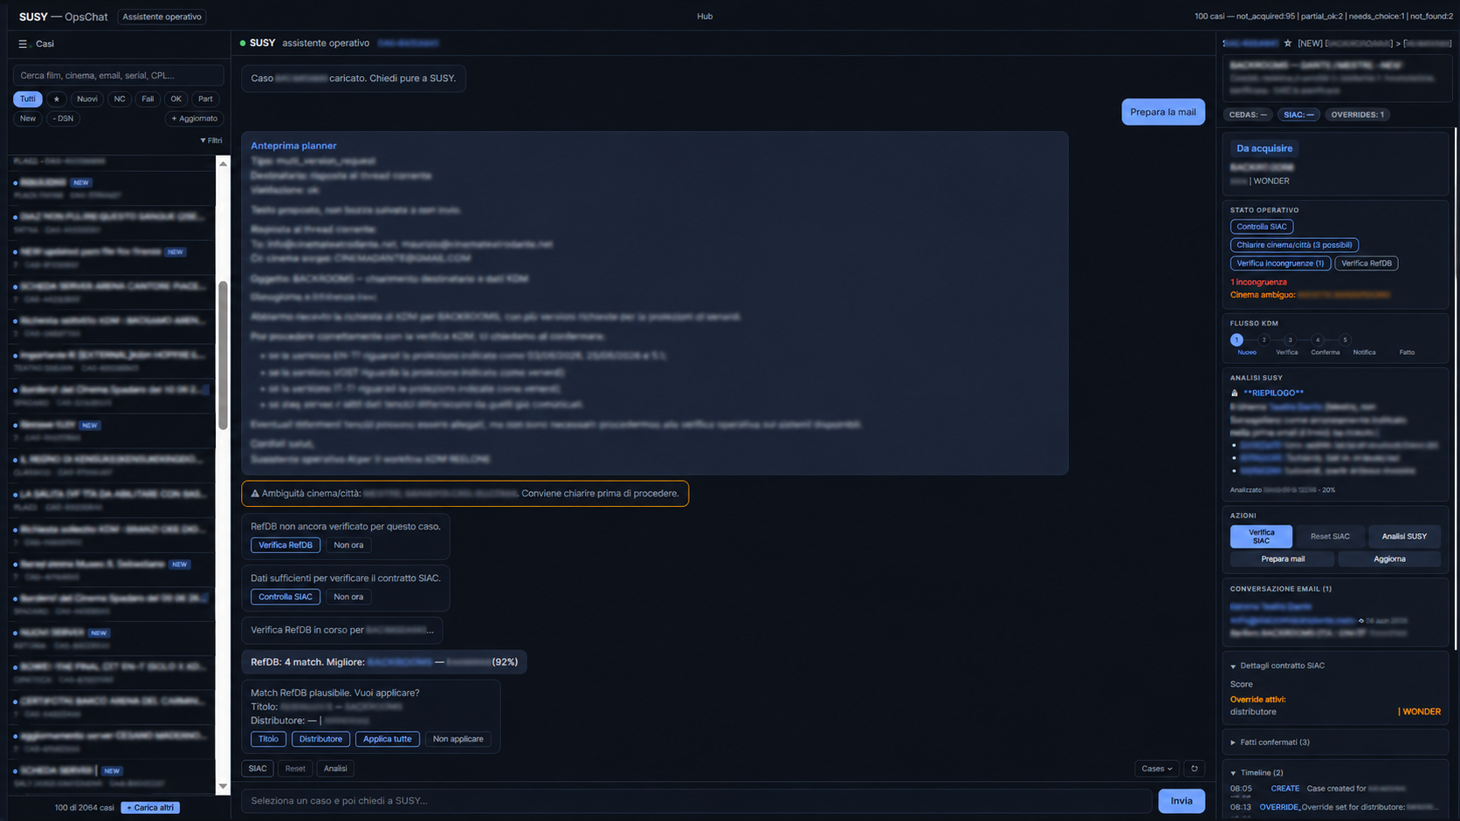Viewport: 1460px width, 821px height.
Task: Click the scroll-up arrow of the case list
Action: (223, 164)
